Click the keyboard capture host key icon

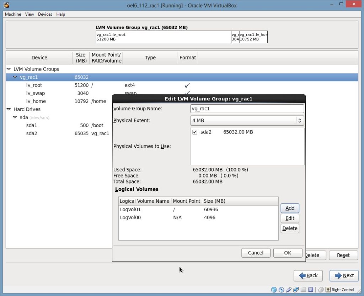tap(328, 290)
